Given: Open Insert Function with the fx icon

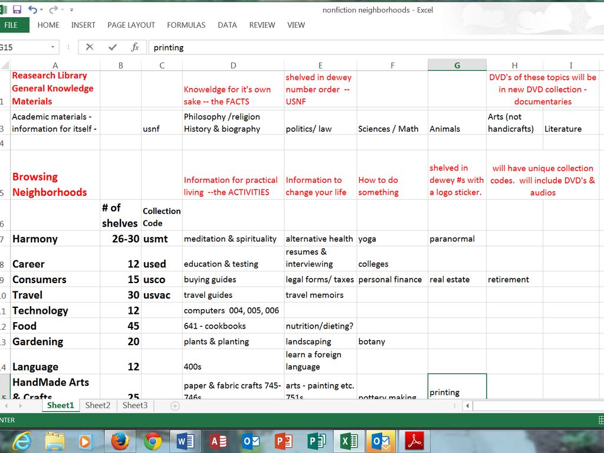Looking at the screenshot, I should tap(135, 47).
